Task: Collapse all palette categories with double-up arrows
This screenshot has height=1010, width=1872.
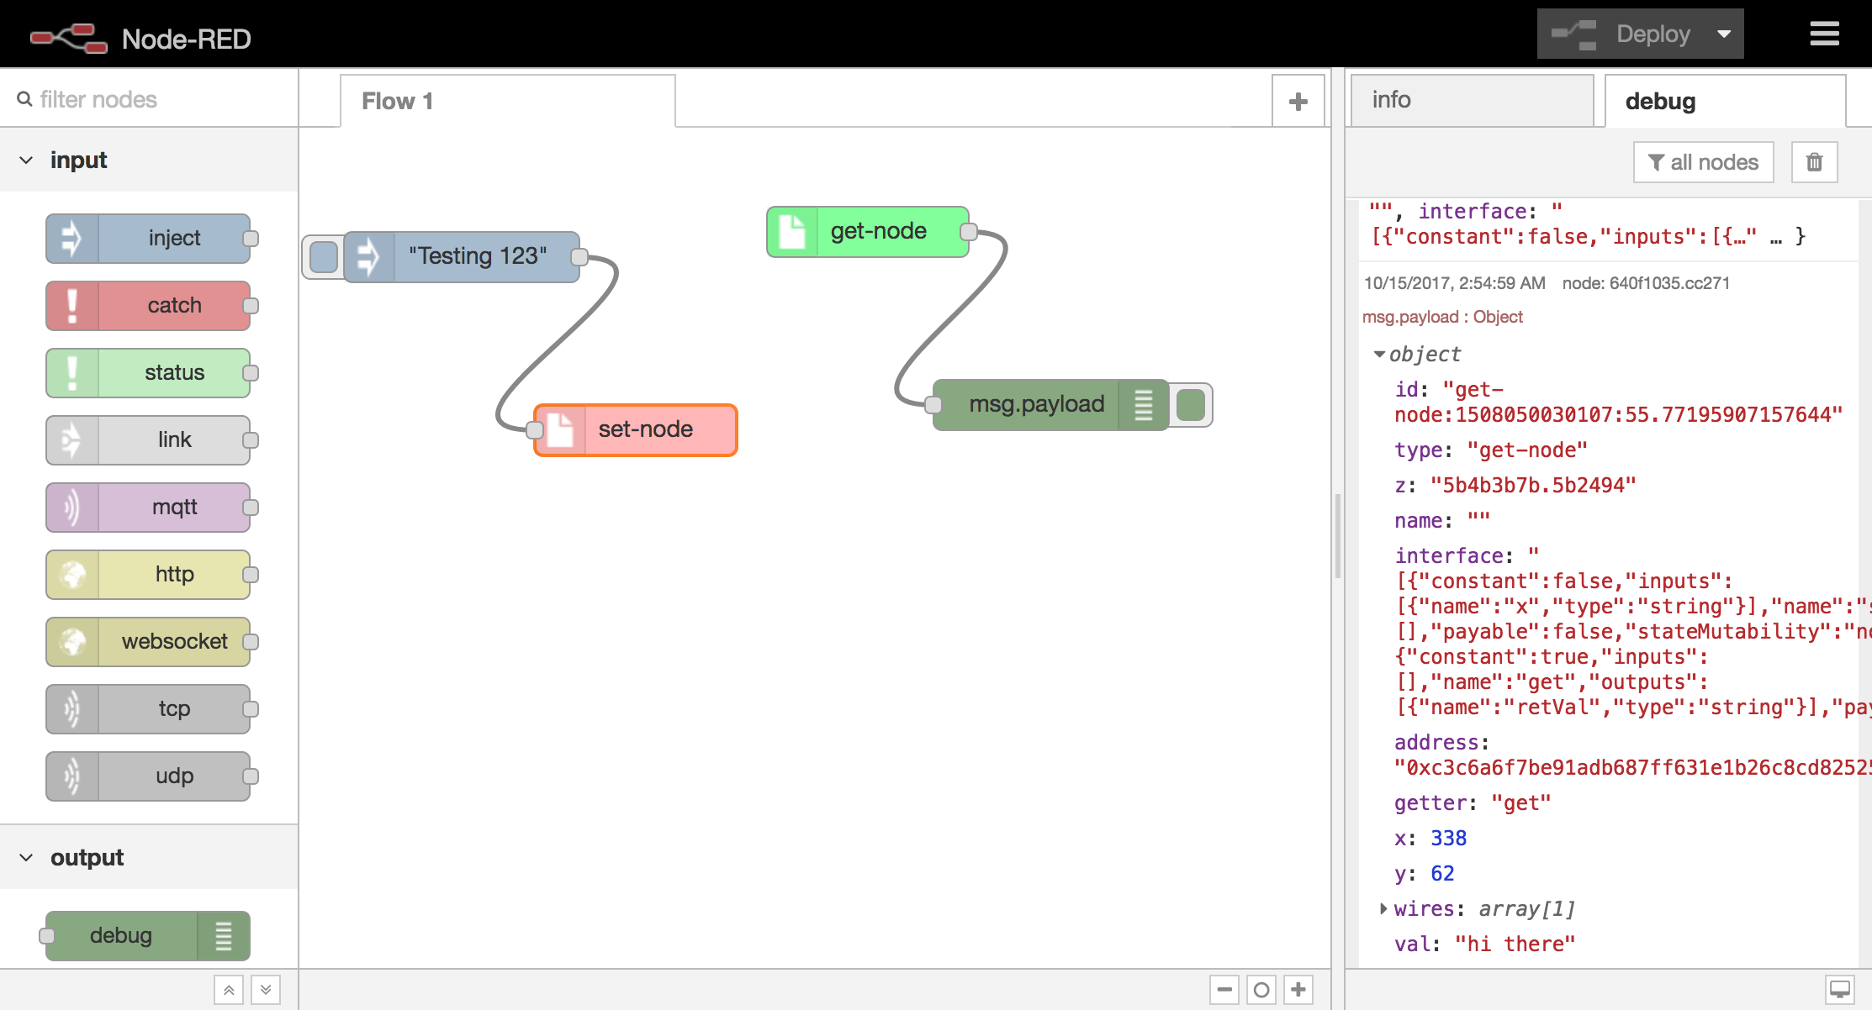Action: tap(229, 990)
